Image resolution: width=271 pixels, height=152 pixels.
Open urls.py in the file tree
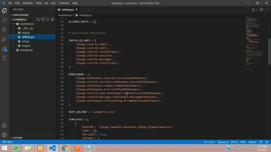click(32, 41)
